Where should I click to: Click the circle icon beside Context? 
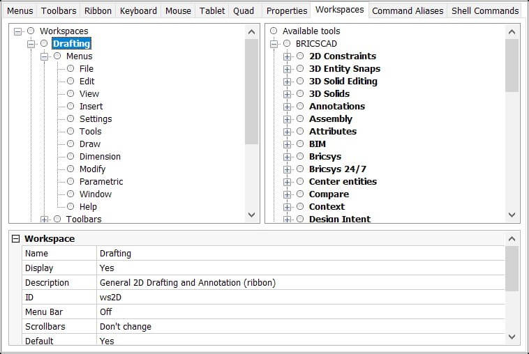click(300, 206)
